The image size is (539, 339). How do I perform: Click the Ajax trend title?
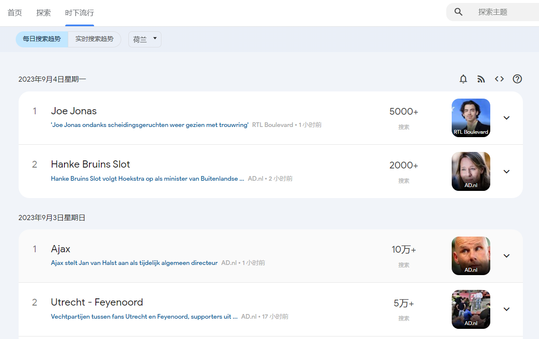coord(61,249)
